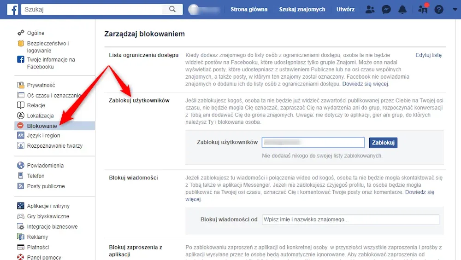Screen dimensions: 461x260
Task: Click the Prywatność lock icon
Action: [21, 85]
